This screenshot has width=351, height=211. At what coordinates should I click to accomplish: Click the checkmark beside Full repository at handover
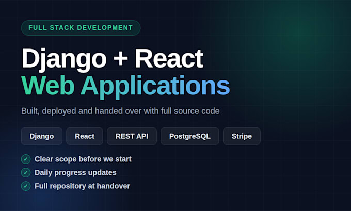tap(26, 186)
